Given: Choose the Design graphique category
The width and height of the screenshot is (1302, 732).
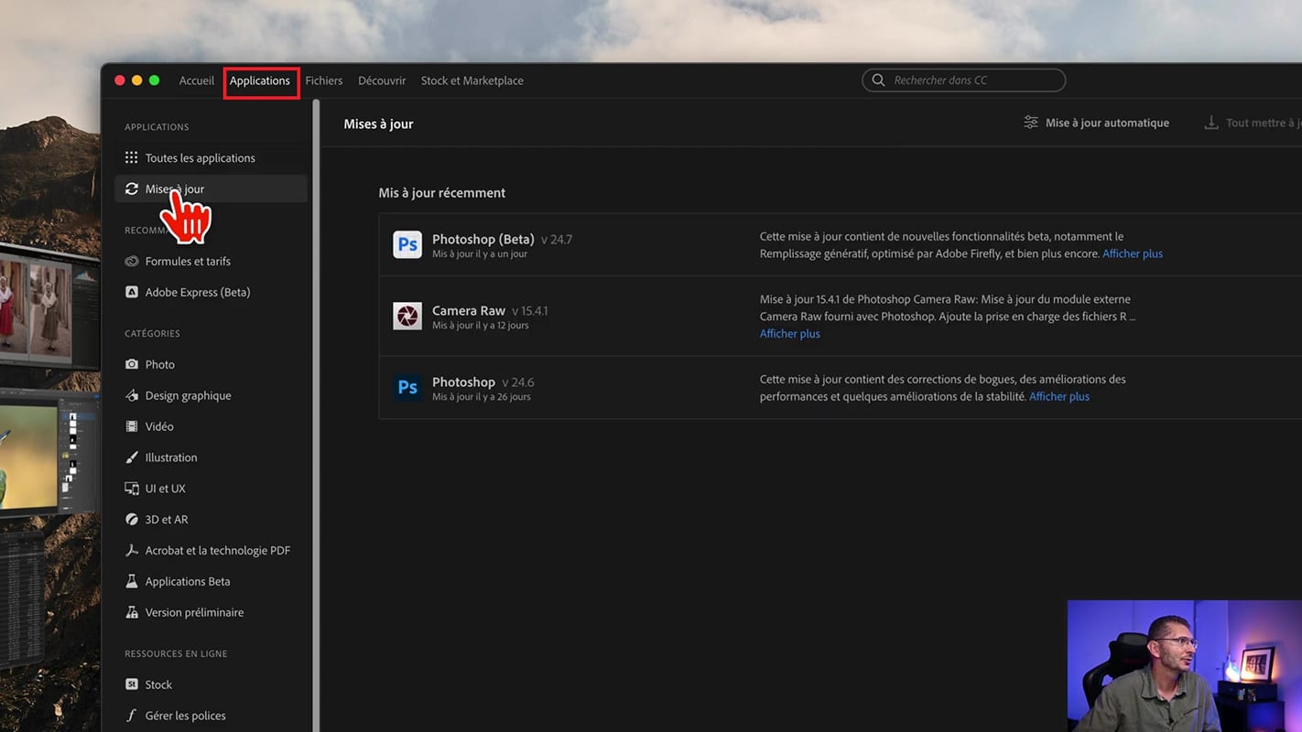Looking at the screenshot, I should (212, 395).
